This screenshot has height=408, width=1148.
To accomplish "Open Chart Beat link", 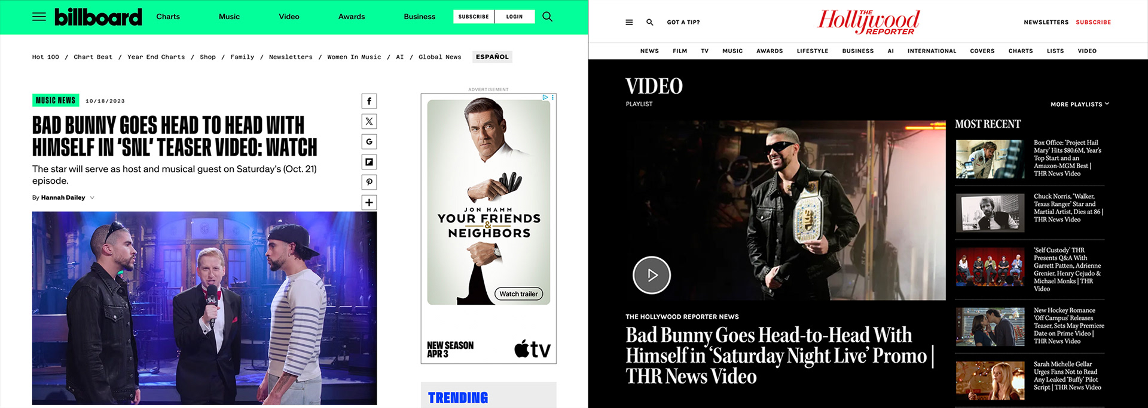I will 93,57.
